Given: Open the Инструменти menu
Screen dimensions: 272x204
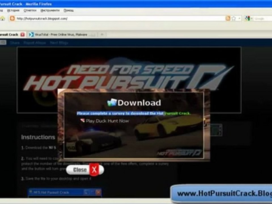Looking at the screenshot, I should click(x=50, y=10).
